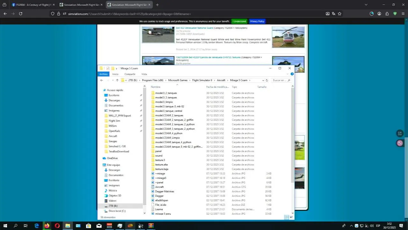Refresh the Explorer address bar
This screenshot has height=230, width=408.
pos(267,80)
